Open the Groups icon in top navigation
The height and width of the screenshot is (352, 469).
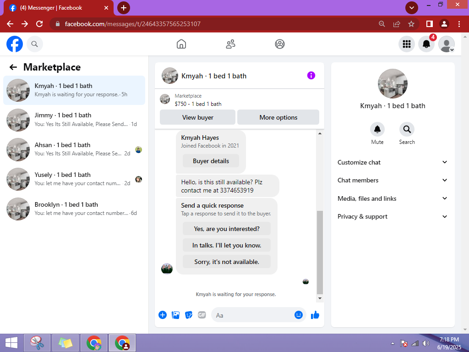click(280, 44)
